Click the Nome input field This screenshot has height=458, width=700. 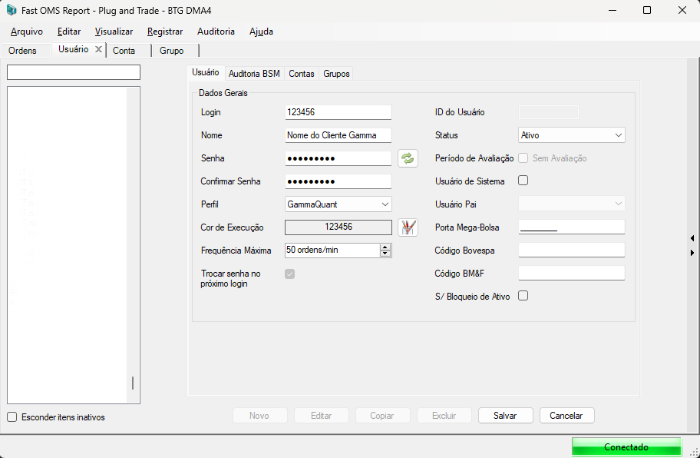click(338, 135)
